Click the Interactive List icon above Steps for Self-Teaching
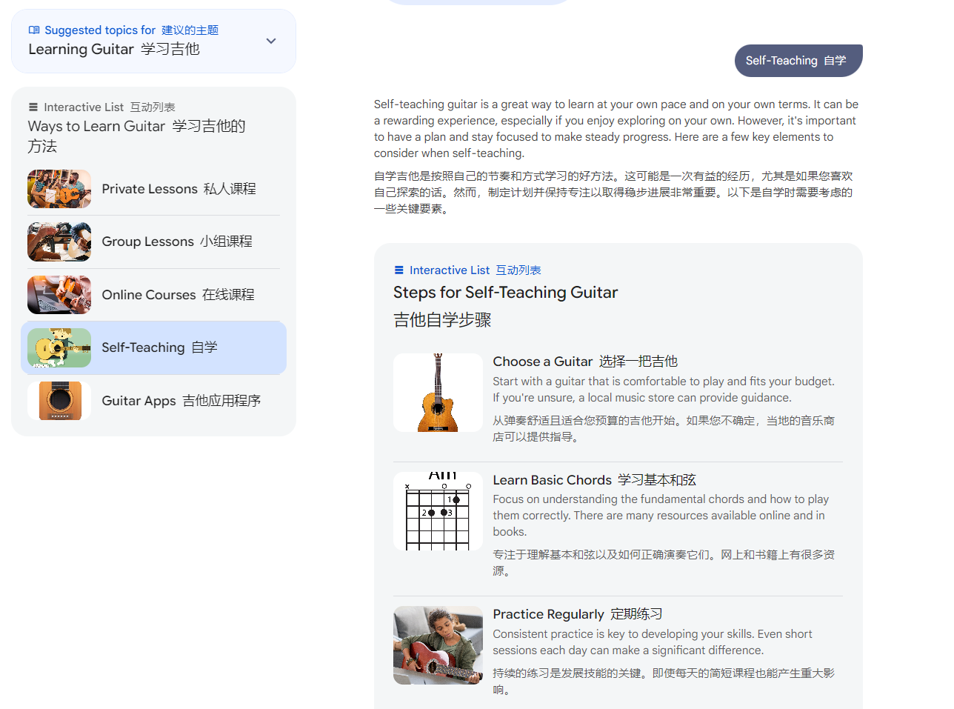 click(x=399, y=270)
